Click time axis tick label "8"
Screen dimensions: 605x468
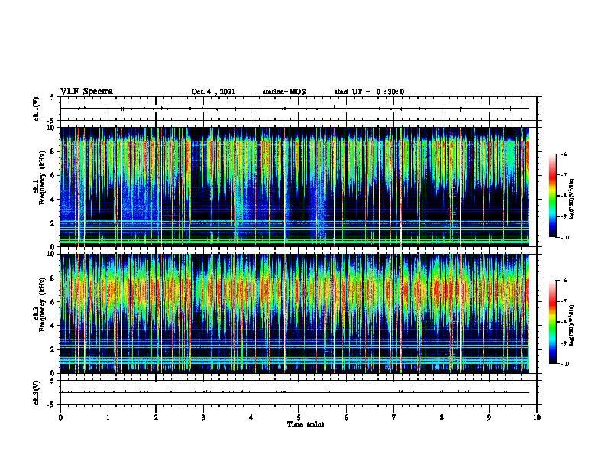[x=442, y=418]
